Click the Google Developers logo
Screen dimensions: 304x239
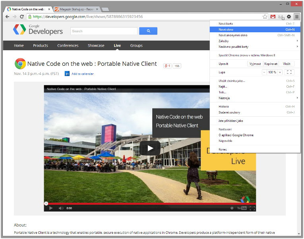point(38,30)
